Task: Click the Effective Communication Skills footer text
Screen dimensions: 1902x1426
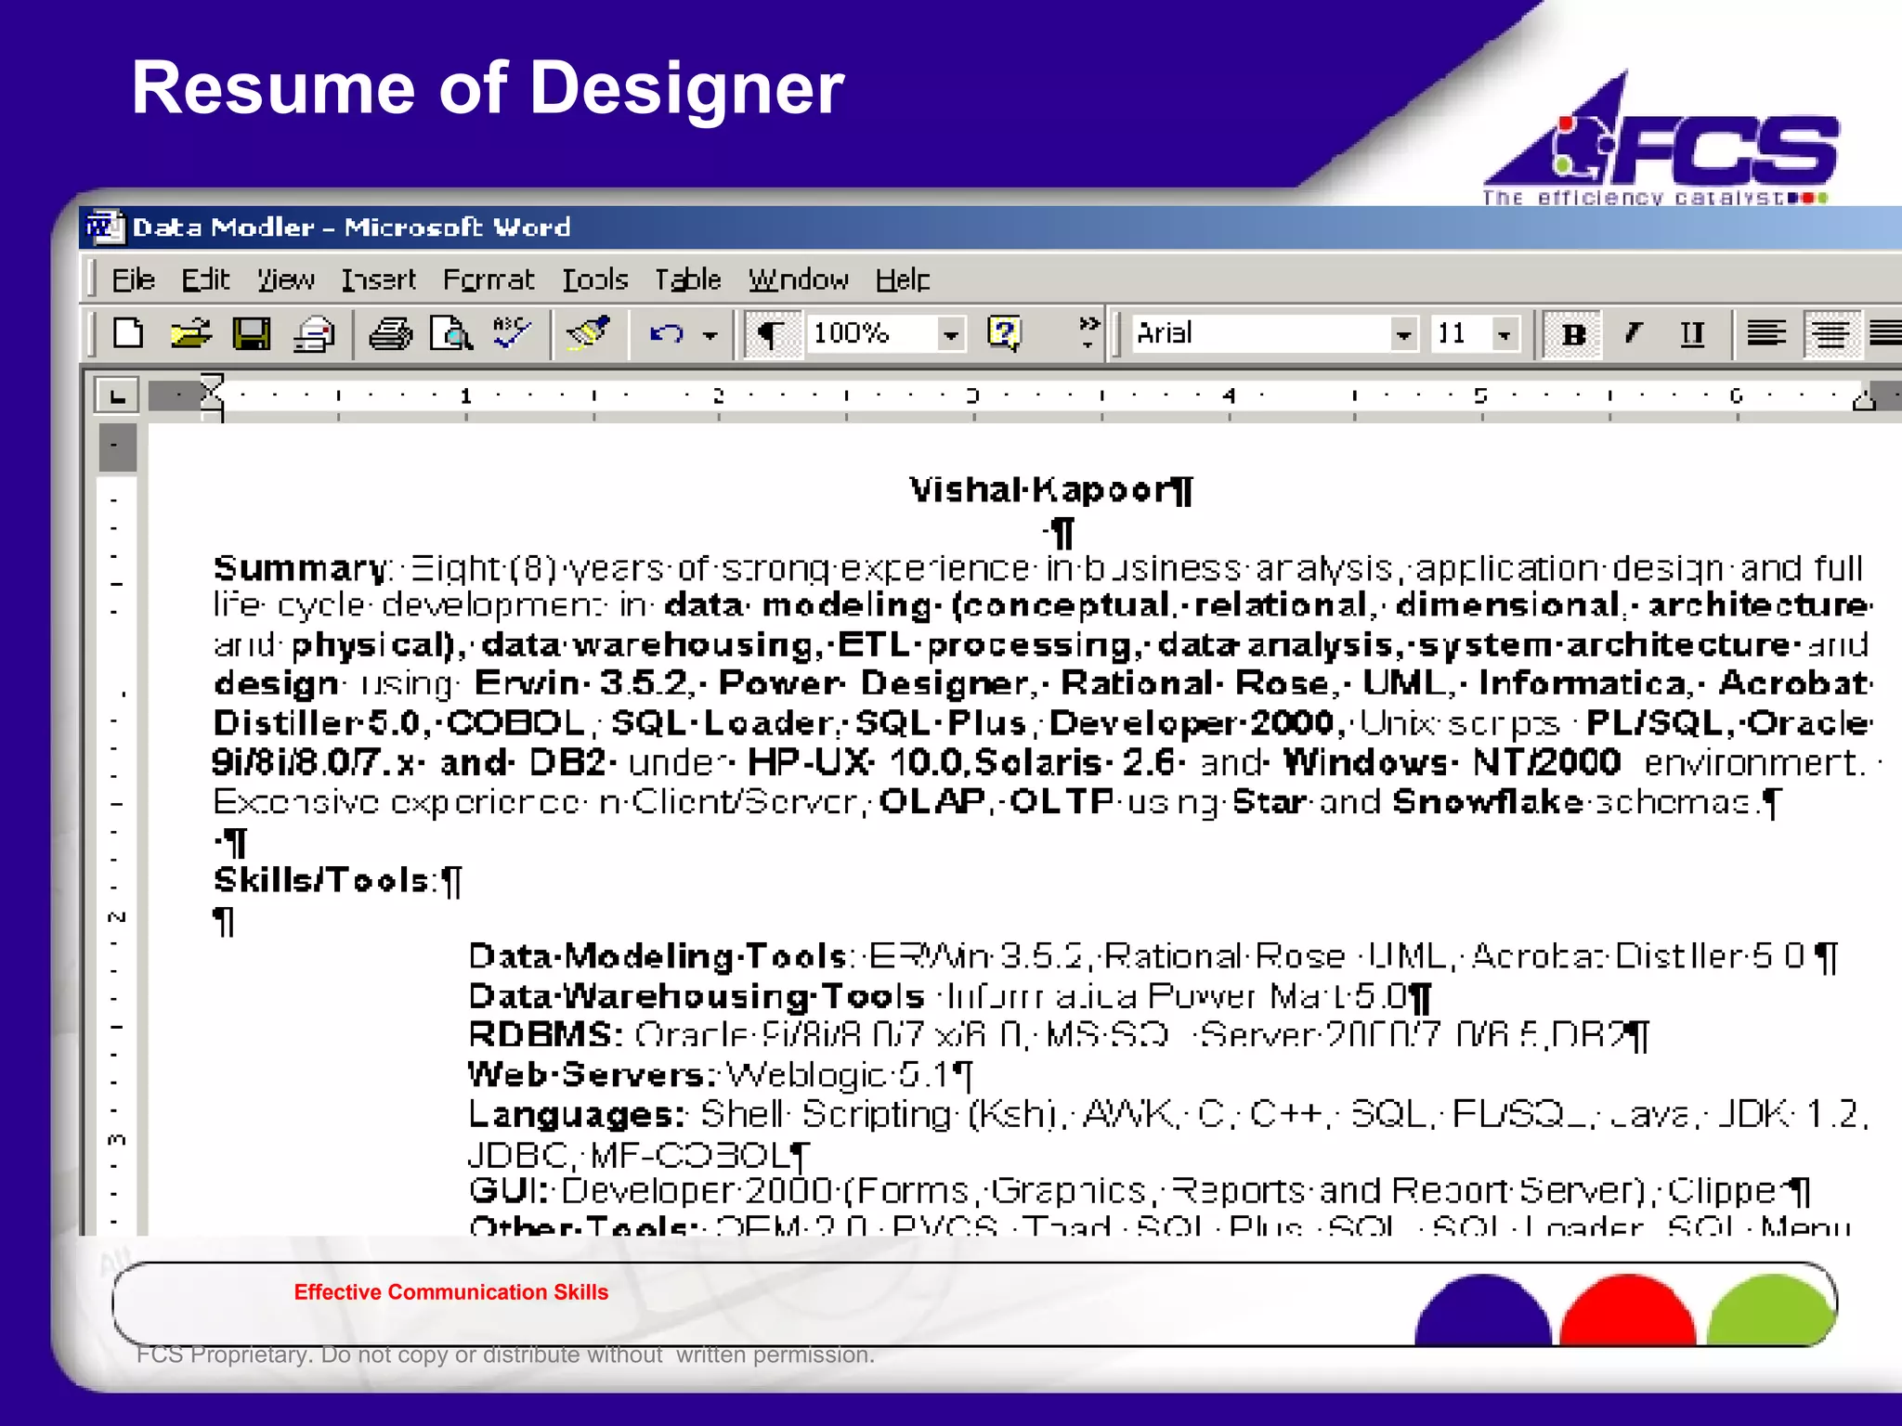Action: (x=451, y=1291)
